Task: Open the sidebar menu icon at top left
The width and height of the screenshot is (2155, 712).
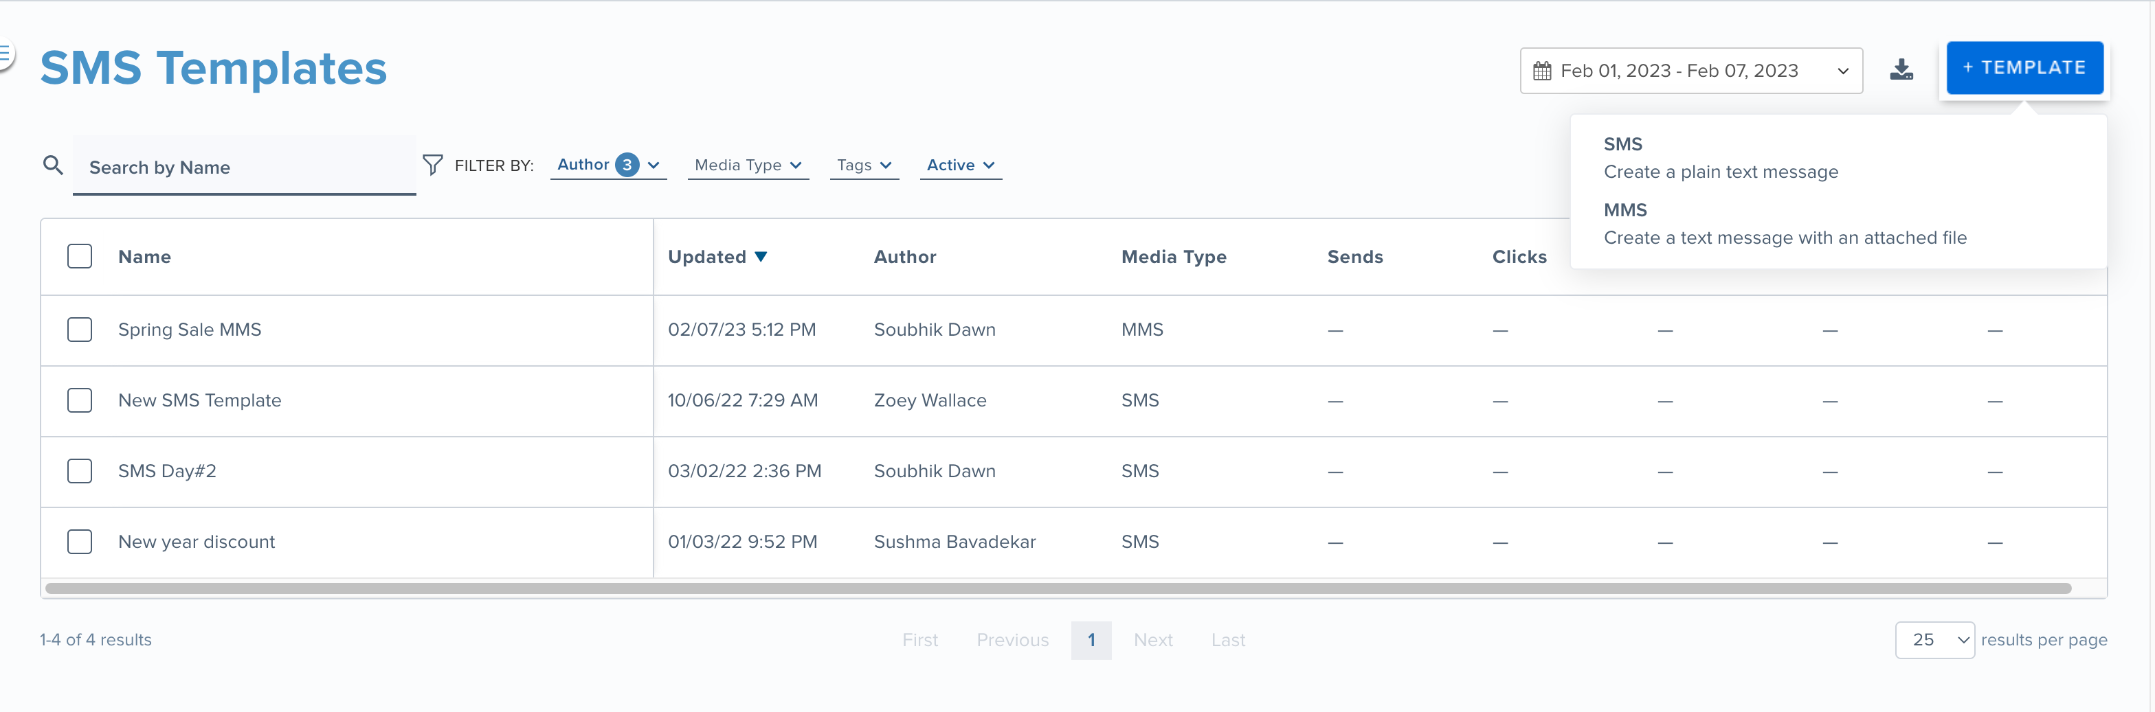Action: [x=5, y=55]
